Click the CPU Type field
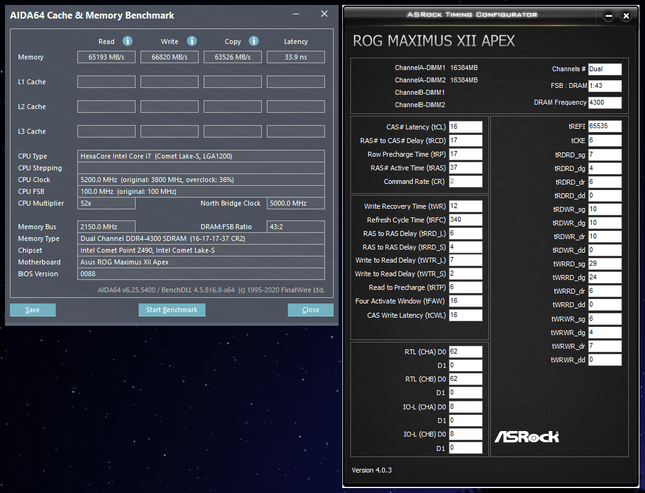 point(201,156)
